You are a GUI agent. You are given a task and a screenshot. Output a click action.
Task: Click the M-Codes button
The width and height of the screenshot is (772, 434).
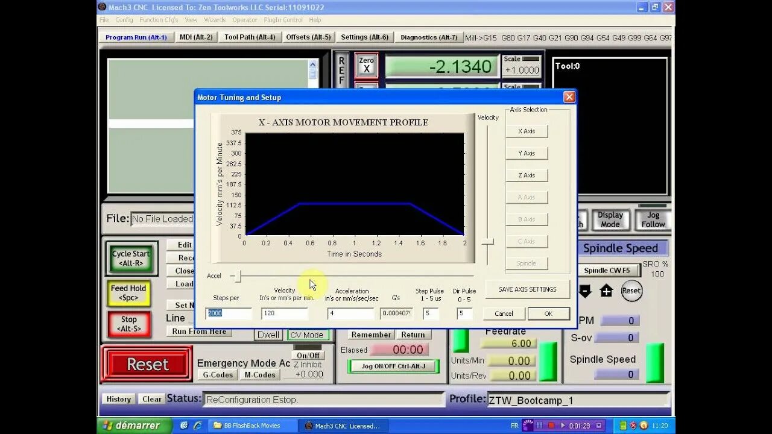tap(260, 375)
